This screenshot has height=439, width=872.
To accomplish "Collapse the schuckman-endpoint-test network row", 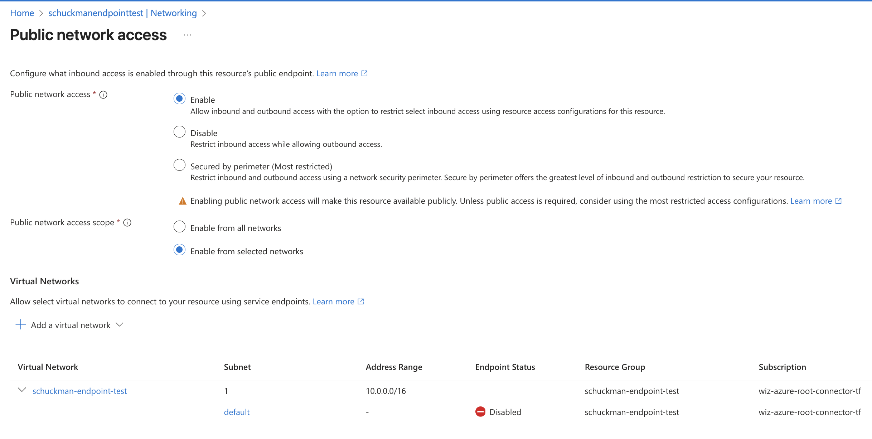I will tap(22, 390).
